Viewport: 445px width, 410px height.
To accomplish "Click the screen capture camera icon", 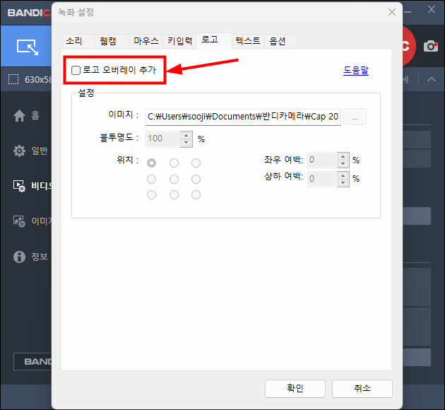I will (431, 47).
